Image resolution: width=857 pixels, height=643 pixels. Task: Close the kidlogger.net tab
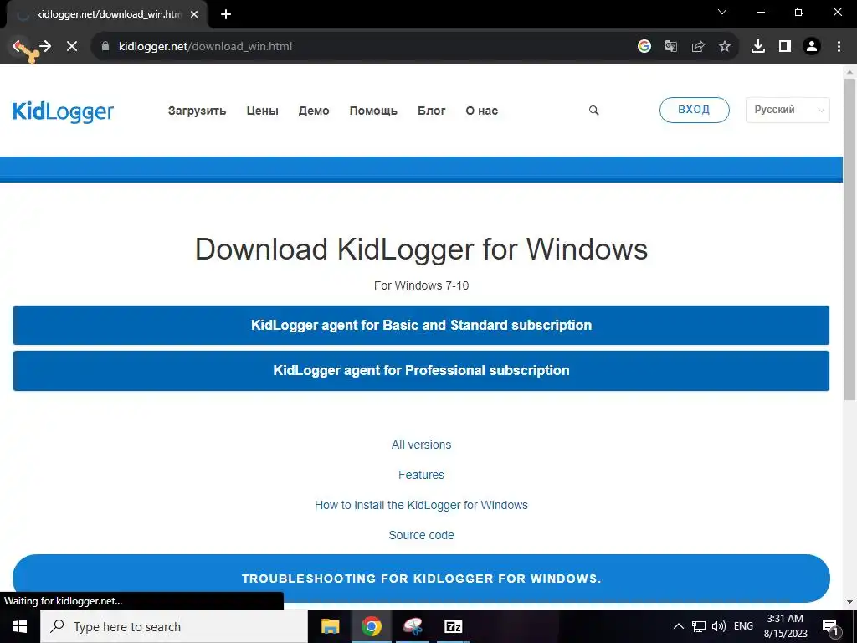point(194,14)
